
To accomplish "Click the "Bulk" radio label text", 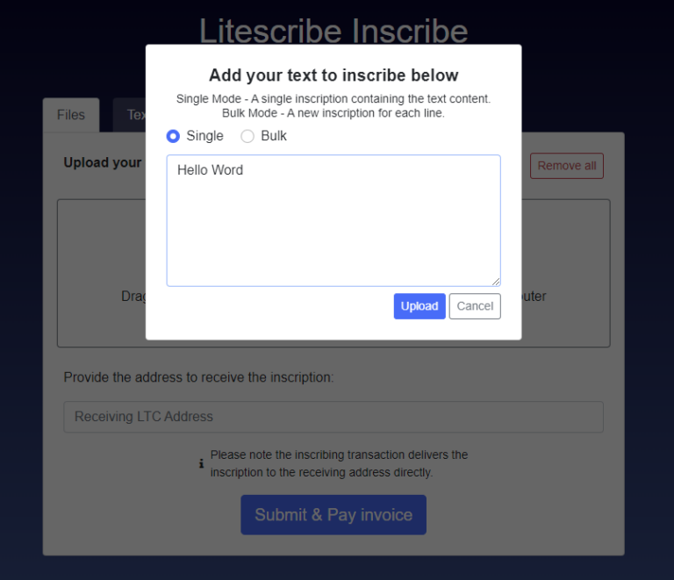I will coord(274,136).
